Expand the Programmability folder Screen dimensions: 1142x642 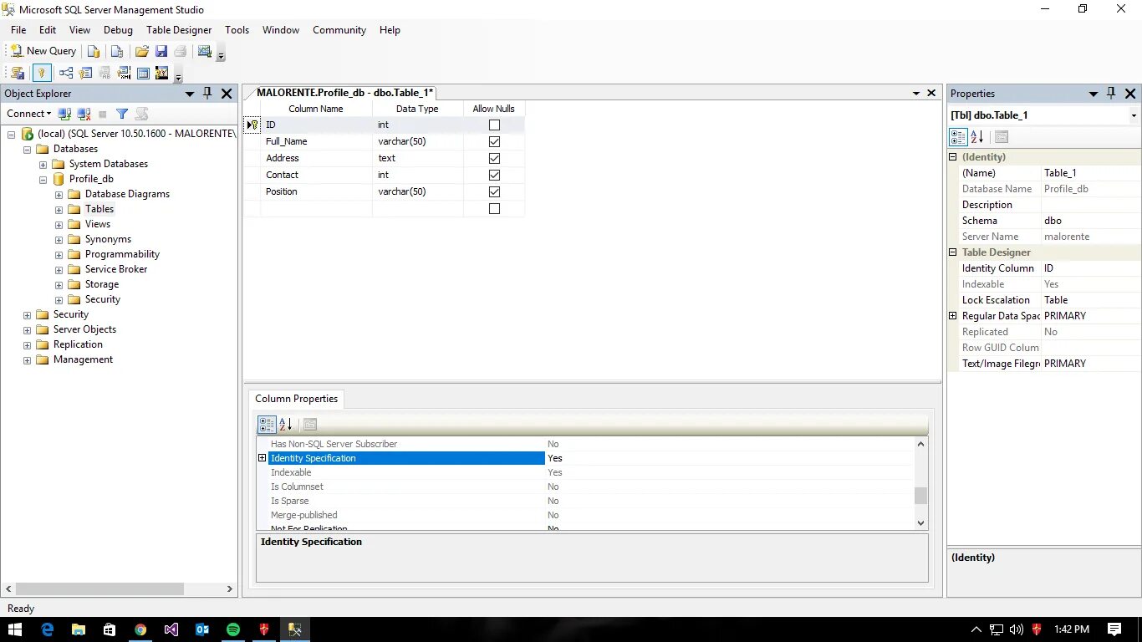(x=59, y=254)
